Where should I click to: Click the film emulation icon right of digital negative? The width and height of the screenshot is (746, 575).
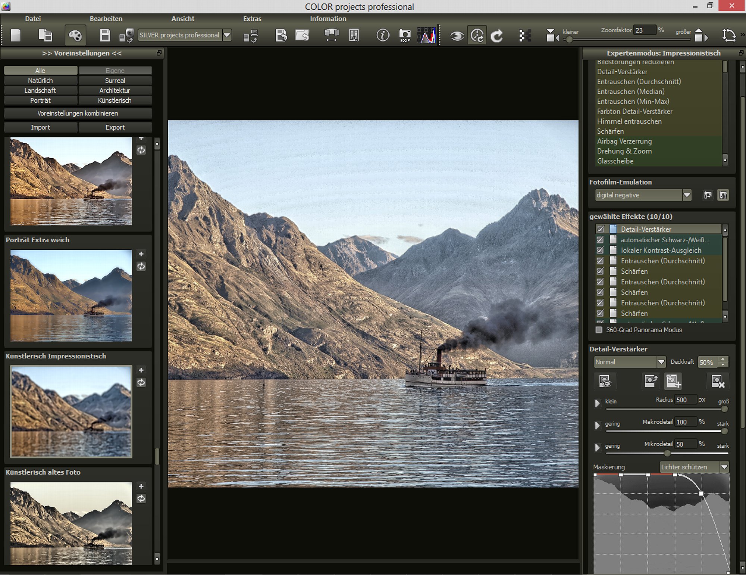click(x=708, y=195)
